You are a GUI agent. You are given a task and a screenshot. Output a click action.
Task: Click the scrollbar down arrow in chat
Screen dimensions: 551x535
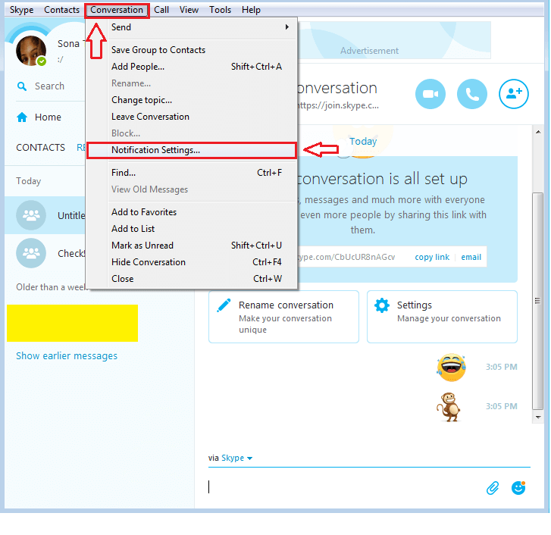coord(538,418)
